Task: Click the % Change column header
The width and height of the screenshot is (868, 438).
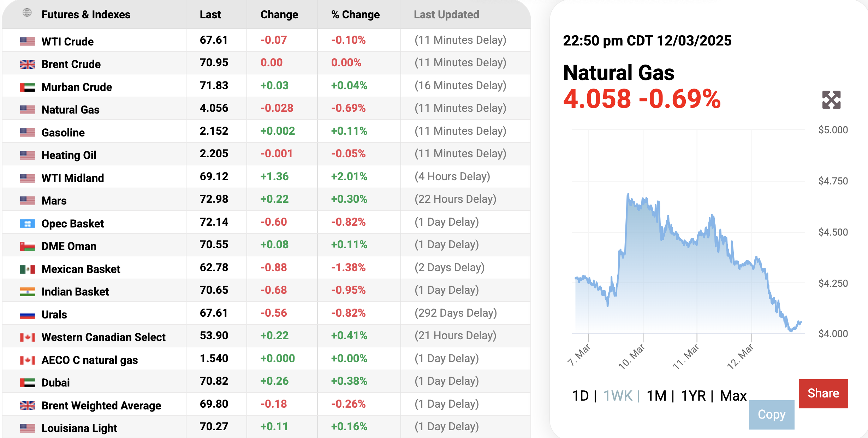Action: pos(355,14)
